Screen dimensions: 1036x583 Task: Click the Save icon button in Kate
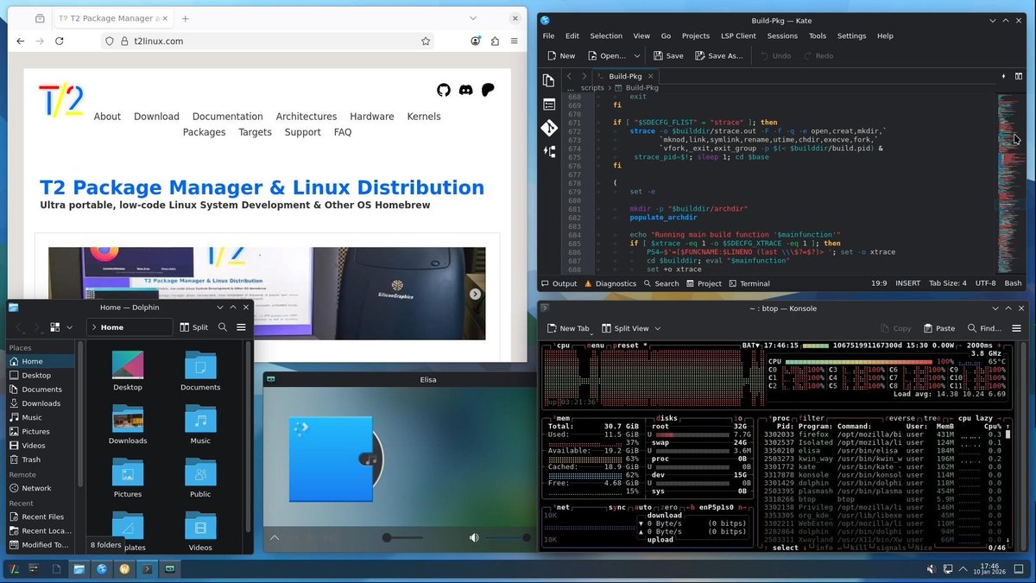(668, 55)
